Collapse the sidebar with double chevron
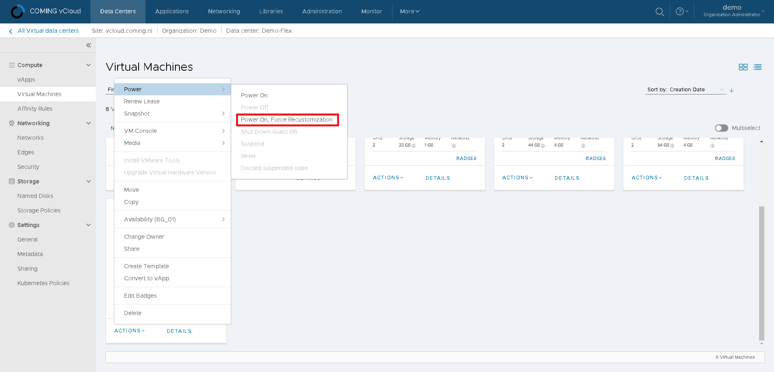 (89, 45)
